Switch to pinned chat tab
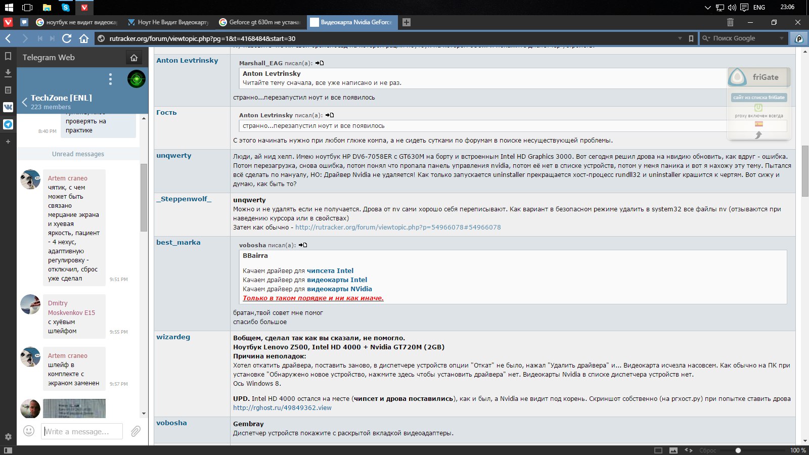The image size is (809, 455). click(x=24, y=22)
